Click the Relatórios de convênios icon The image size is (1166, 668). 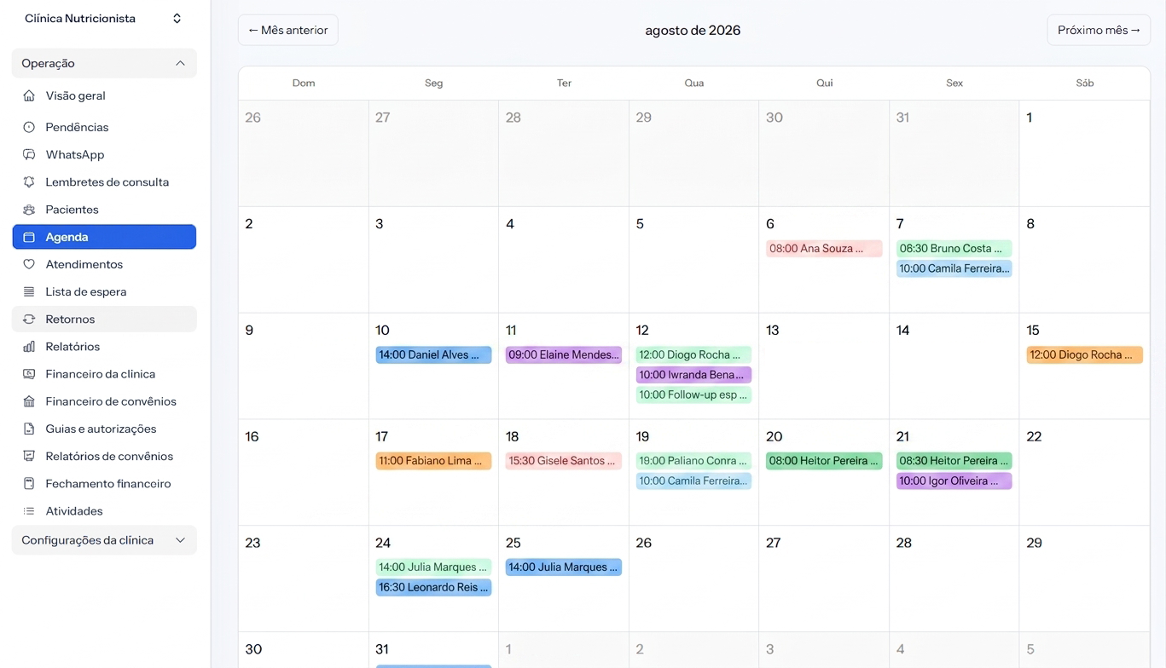(x=29, y=456)
